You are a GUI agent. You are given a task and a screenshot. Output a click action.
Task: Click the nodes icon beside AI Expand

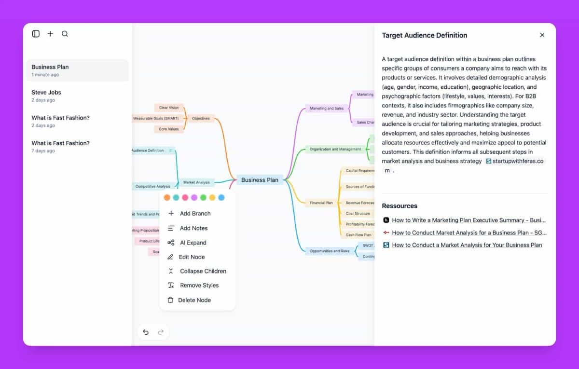coord(171,243)
